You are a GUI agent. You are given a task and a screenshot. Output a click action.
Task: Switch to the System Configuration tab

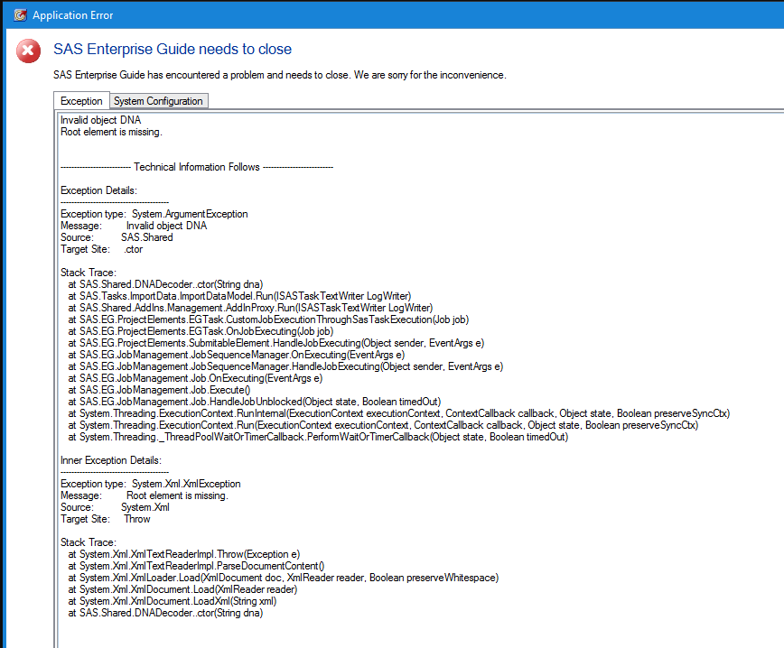tap(159, 101)
